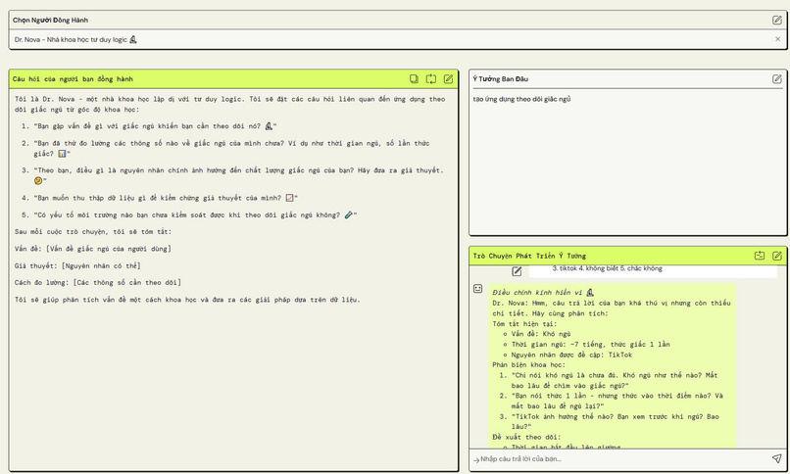Click the test tube emoji in question 5
790x474 pixels.
click(x=348, y=214)
